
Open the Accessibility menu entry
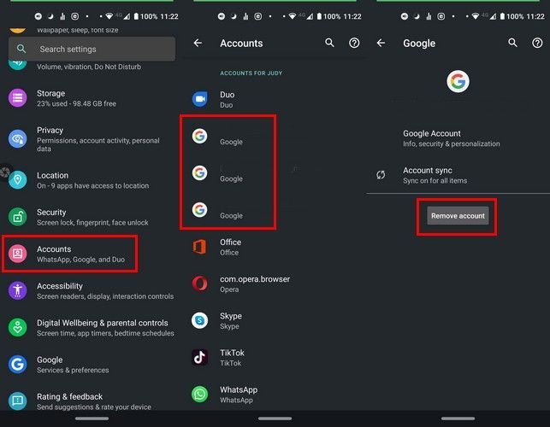tap(90, 290)
